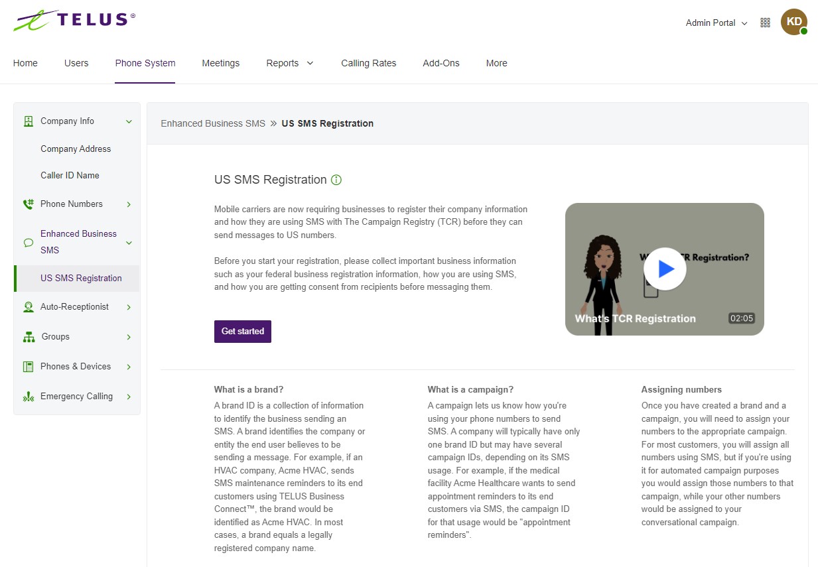Click the Phones & Devices desk phone icon
The image size is (818, 567).
[29, 367]
